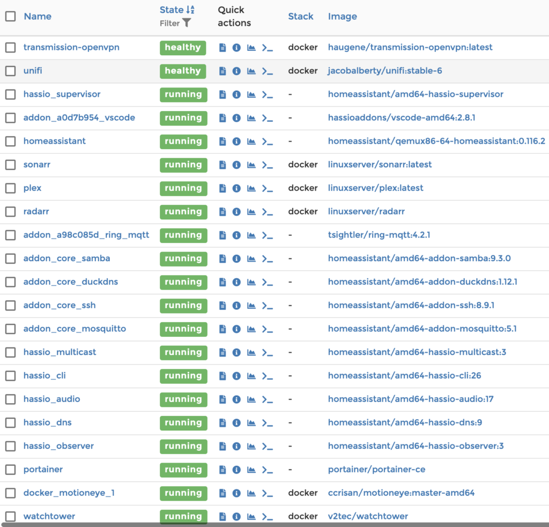Check the unifi container checkbox

11,71
